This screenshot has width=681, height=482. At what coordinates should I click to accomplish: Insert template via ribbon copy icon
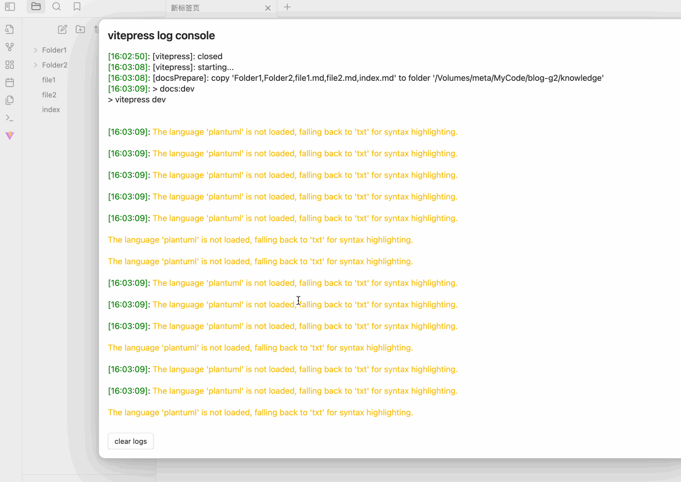[9, 100]
